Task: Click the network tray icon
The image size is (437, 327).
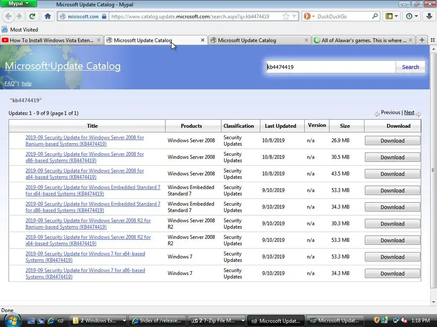Action: tap(396, 320)
